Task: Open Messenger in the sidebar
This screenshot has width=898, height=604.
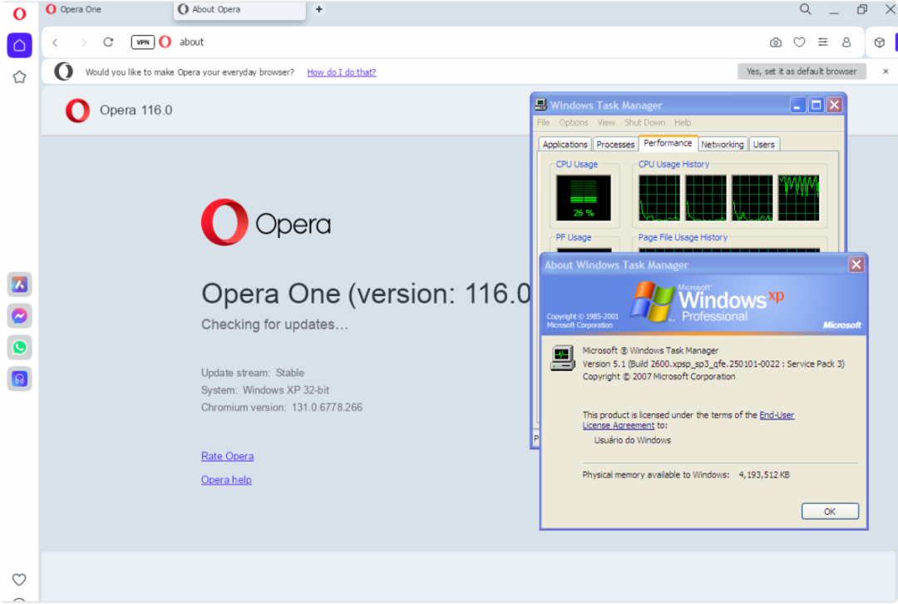Action: click(x=19, y=316)
